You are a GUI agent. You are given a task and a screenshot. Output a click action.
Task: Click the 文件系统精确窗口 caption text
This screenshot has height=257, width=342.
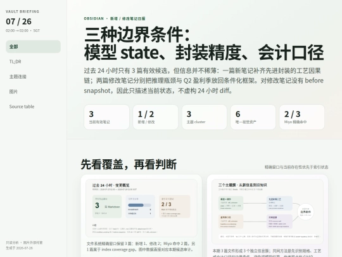click(141, 246)
